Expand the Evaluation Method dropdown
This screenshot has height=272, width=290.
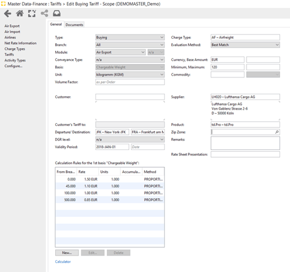pos(245,45)
